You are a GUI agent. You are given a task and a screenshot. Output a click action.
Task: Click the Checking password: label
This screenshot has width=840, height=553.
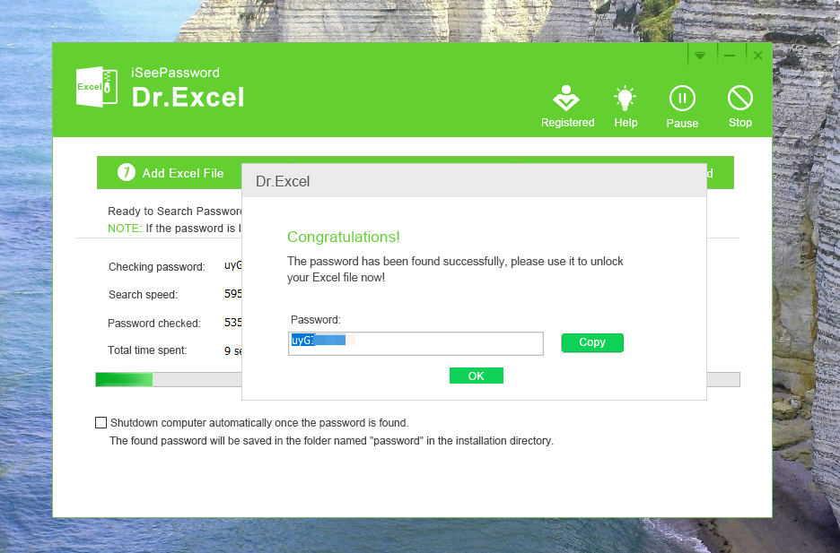coord(156,267)
